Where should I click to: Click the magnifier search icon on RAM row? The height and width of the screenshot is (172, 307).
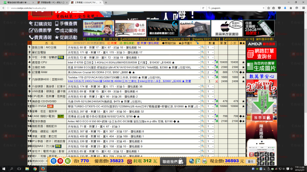[203, 72]
